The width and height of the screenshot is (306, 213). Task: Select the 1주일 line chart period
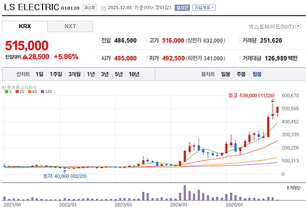click(56, 74)
